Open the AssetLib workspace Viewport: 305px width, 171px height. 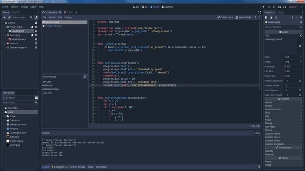167,7
